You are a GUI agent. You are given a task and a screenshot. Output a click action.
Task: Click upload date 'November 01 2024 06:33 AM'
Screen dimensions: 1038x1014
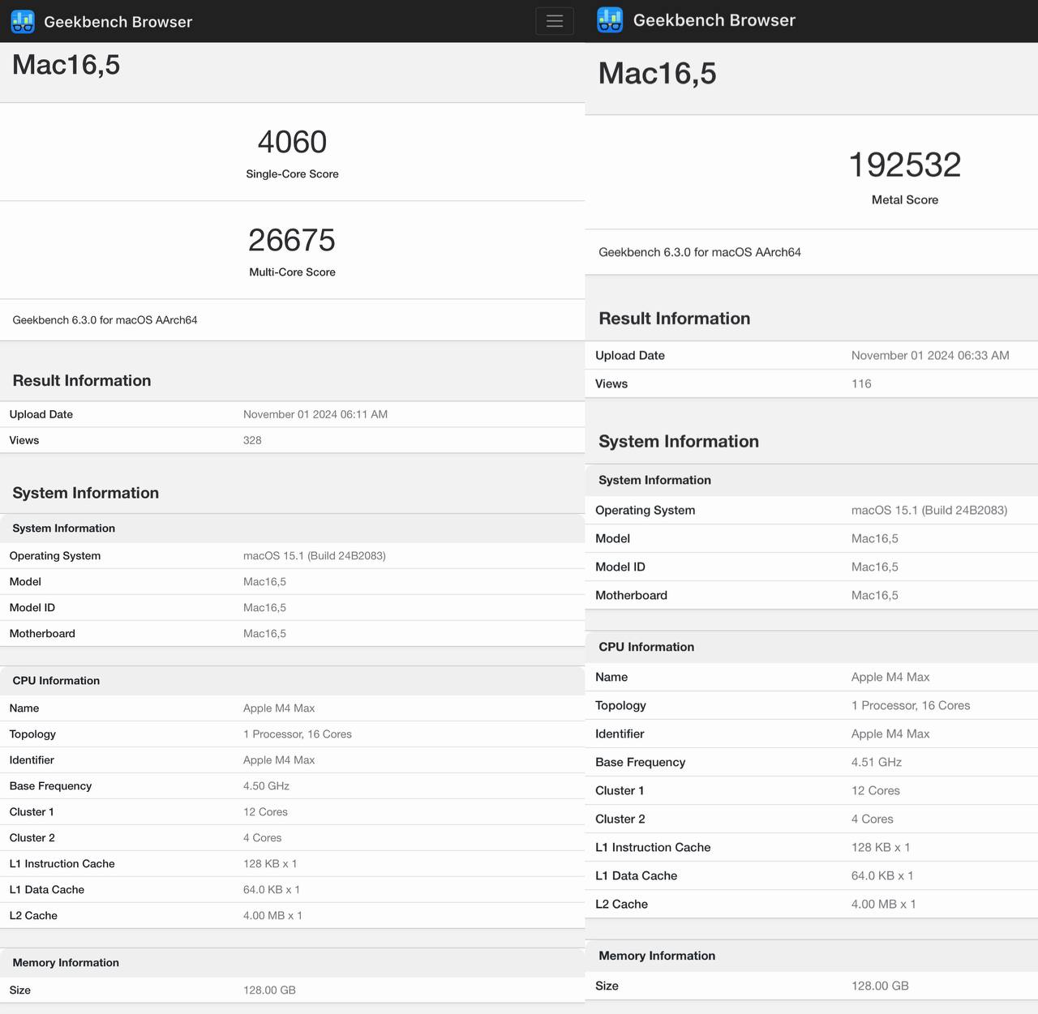tap(930, 355)
